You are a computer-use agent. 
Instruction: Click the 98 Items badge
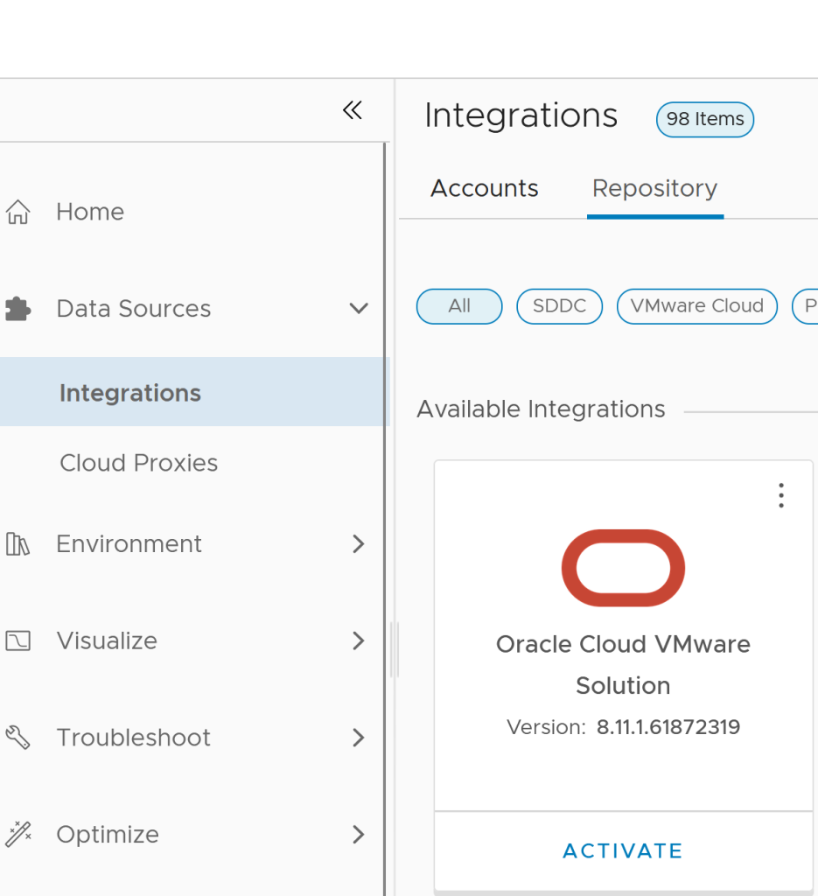click(x=705, y=119)
